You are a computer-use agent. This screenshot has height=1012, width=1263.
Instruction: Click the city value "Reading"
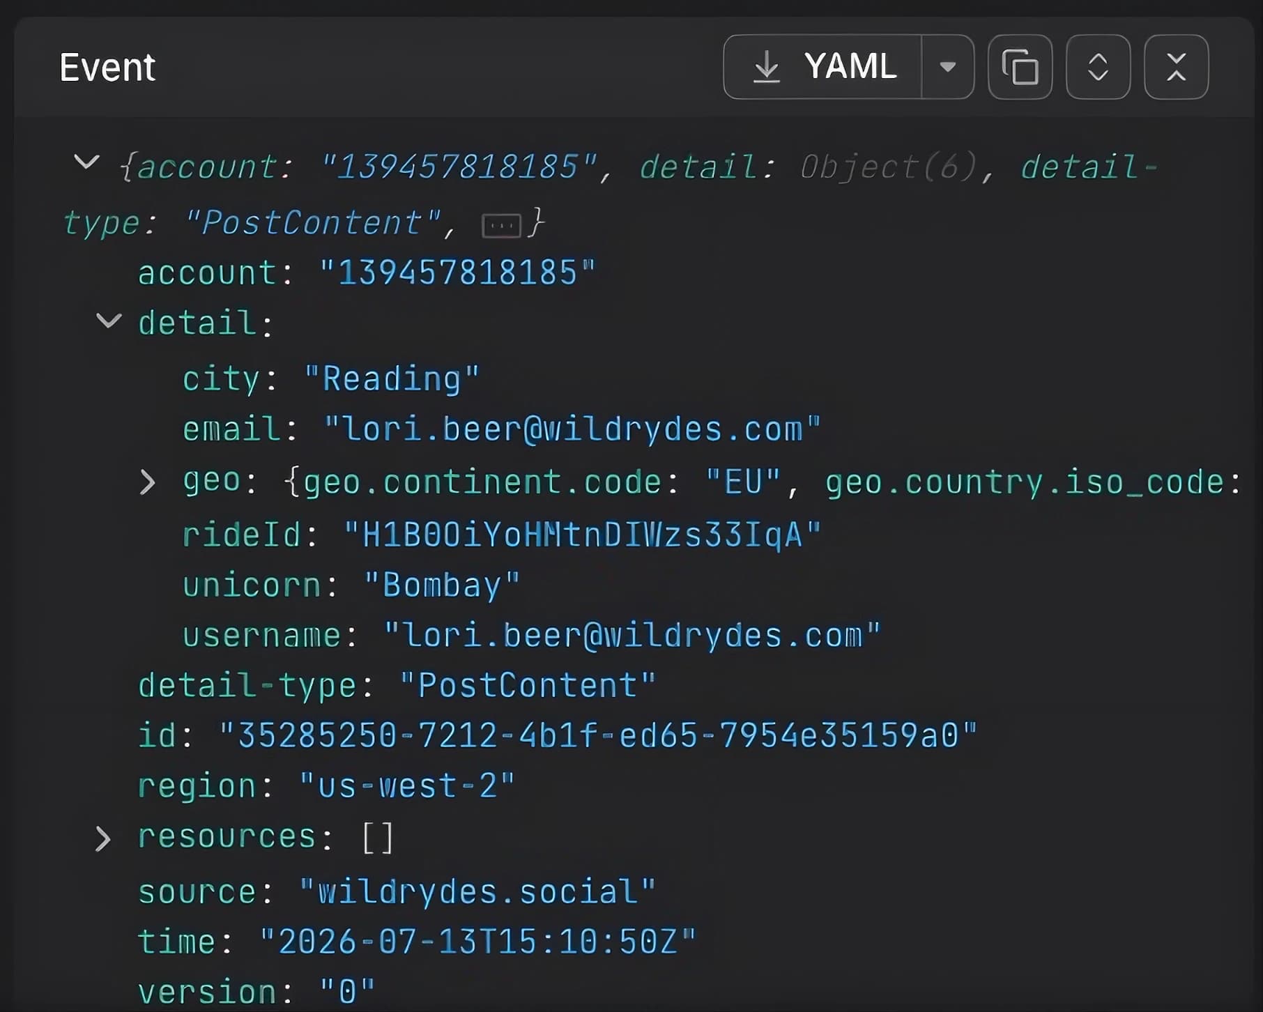point(392,379)
